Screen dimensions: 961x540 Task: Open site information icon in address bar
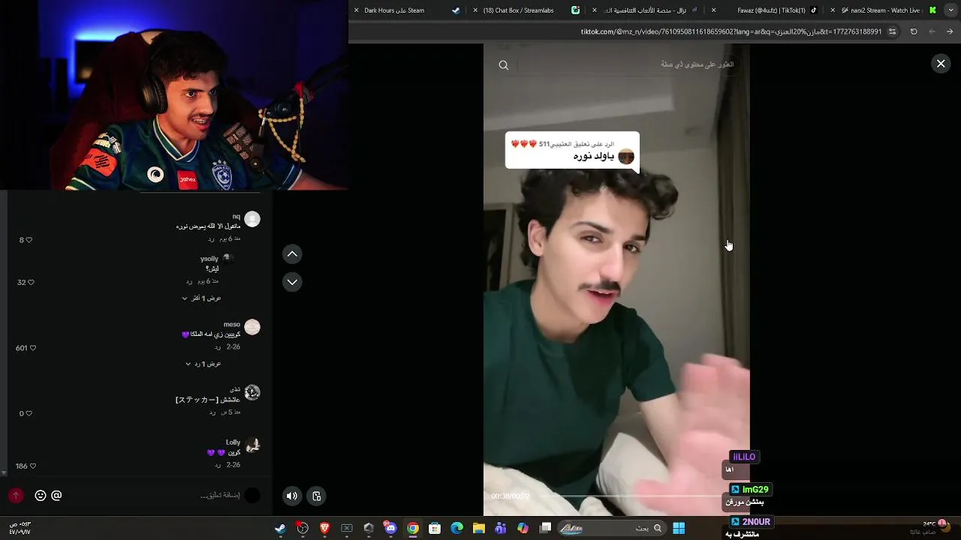pos(892,31)
